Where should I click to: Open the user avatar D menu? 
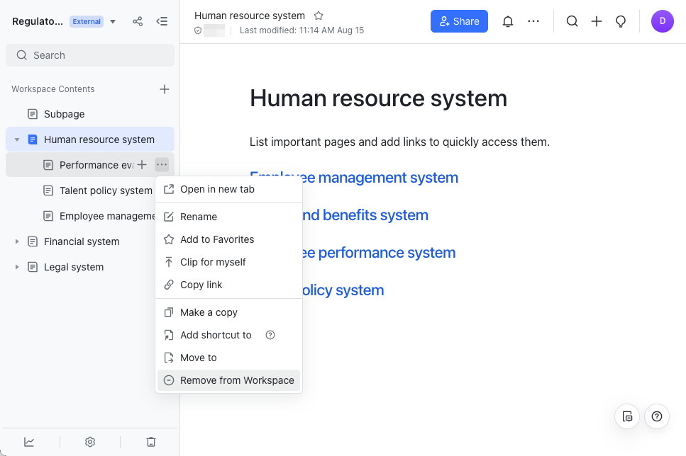pyautogui.click(x=662, y=21)
